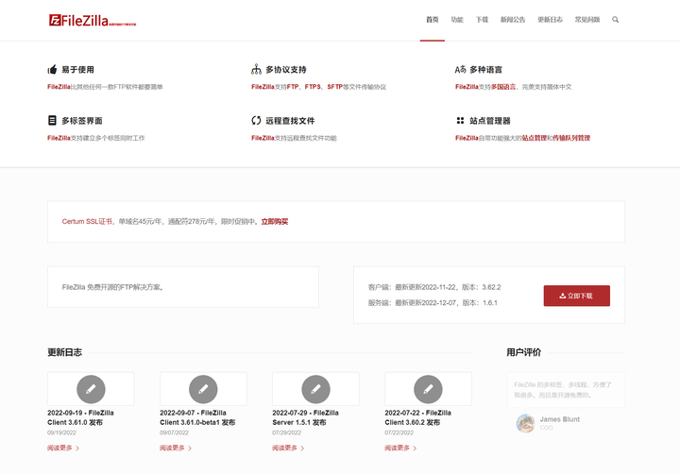Click 阅读更多 under 3.61.0-beta1 post
The width and height of the screenshot is (680, 474).
tap(176, 448)
